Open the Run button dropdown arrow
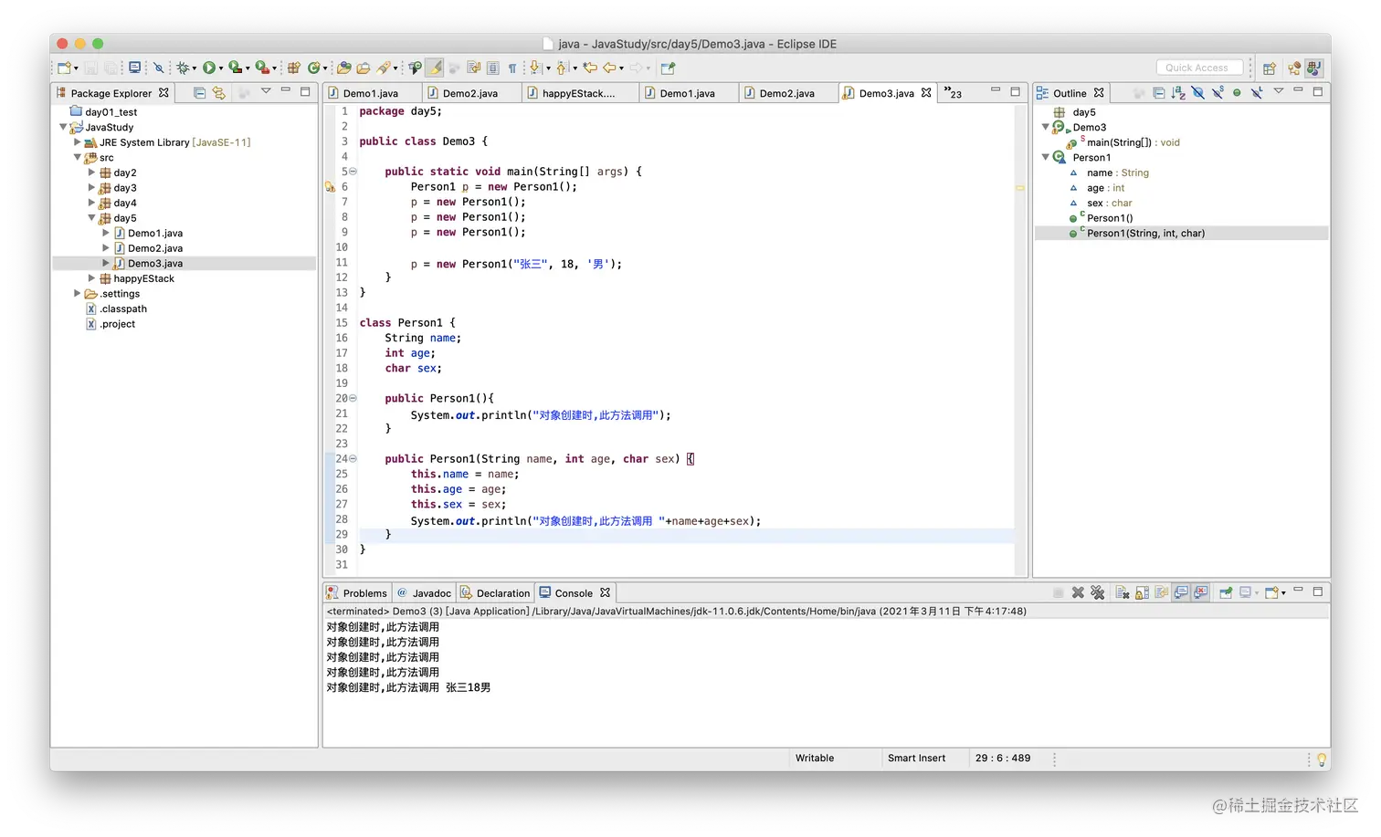This screenshot has width=1381, height=837. tap(221, 68)
